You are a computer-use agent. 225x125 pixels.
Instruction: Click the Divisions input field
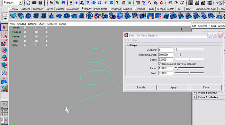(166, 50)
